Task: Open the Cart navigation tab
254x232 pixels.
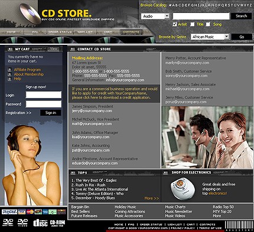Action: 108,32
